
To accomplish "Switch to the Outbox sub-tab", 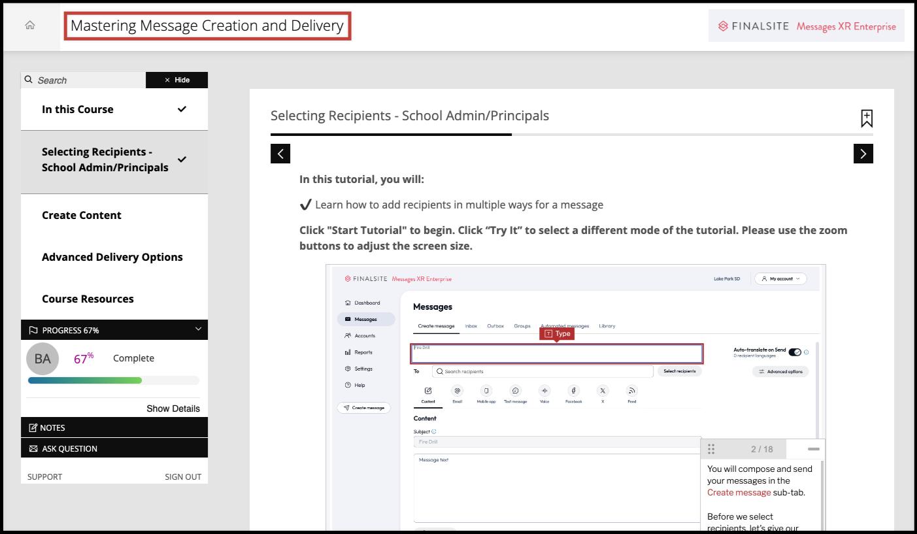I will tap(495, 325).
